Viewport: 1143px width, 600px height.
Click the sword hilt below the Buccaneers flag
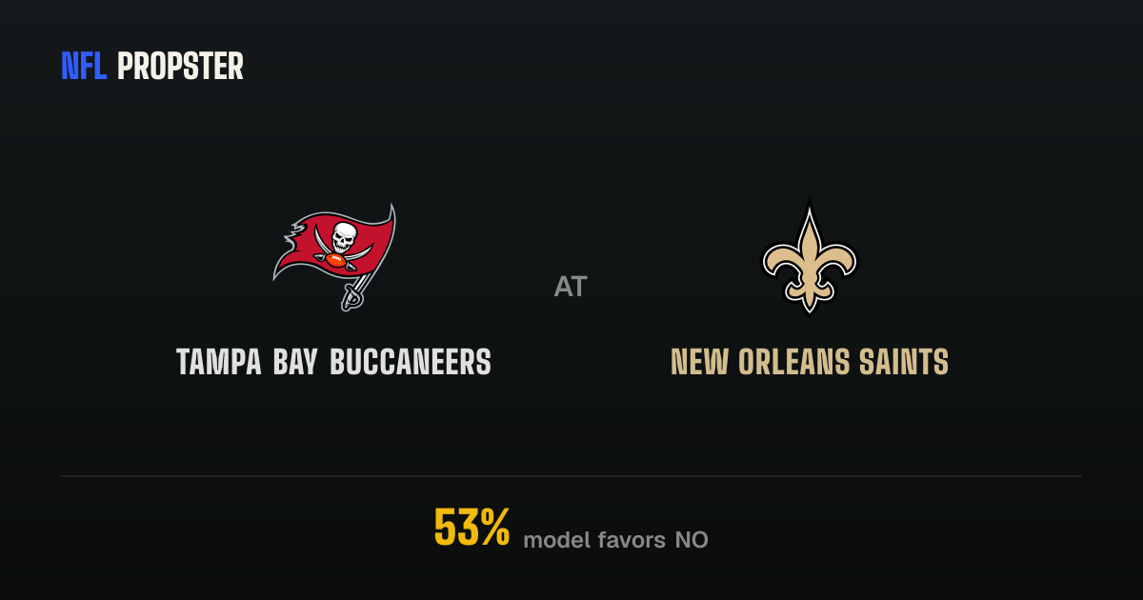351,296
